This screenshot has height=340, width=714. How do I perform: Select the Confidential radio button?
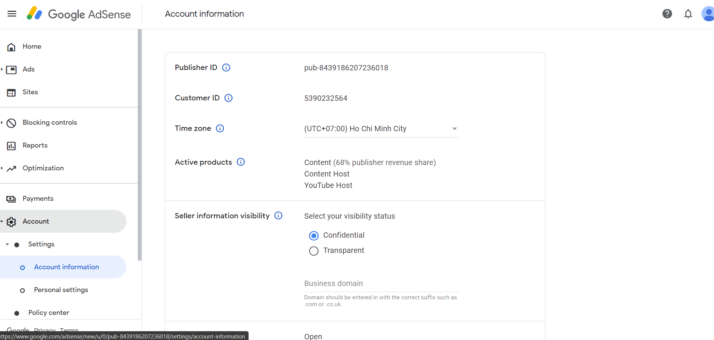[314, 236]
